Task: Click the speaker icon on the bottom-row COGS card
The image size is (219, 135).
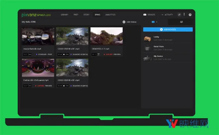Action: (64, 86)
